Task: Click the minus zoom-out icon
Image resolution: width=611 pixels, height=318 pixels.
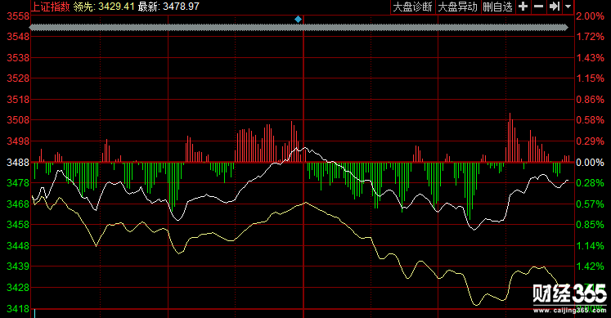Action: (x=538, y=7)
